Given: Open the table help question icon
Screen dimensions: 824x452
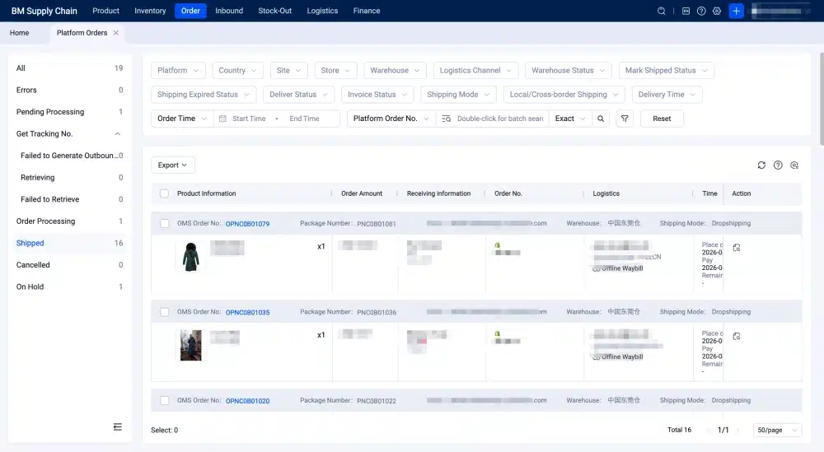Looking at the screenshot, I should (x=778, y=165).
